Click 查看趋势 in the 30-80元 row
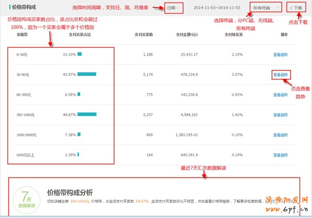This screenshot has width=312, height=218. click(x=280, y=75)
